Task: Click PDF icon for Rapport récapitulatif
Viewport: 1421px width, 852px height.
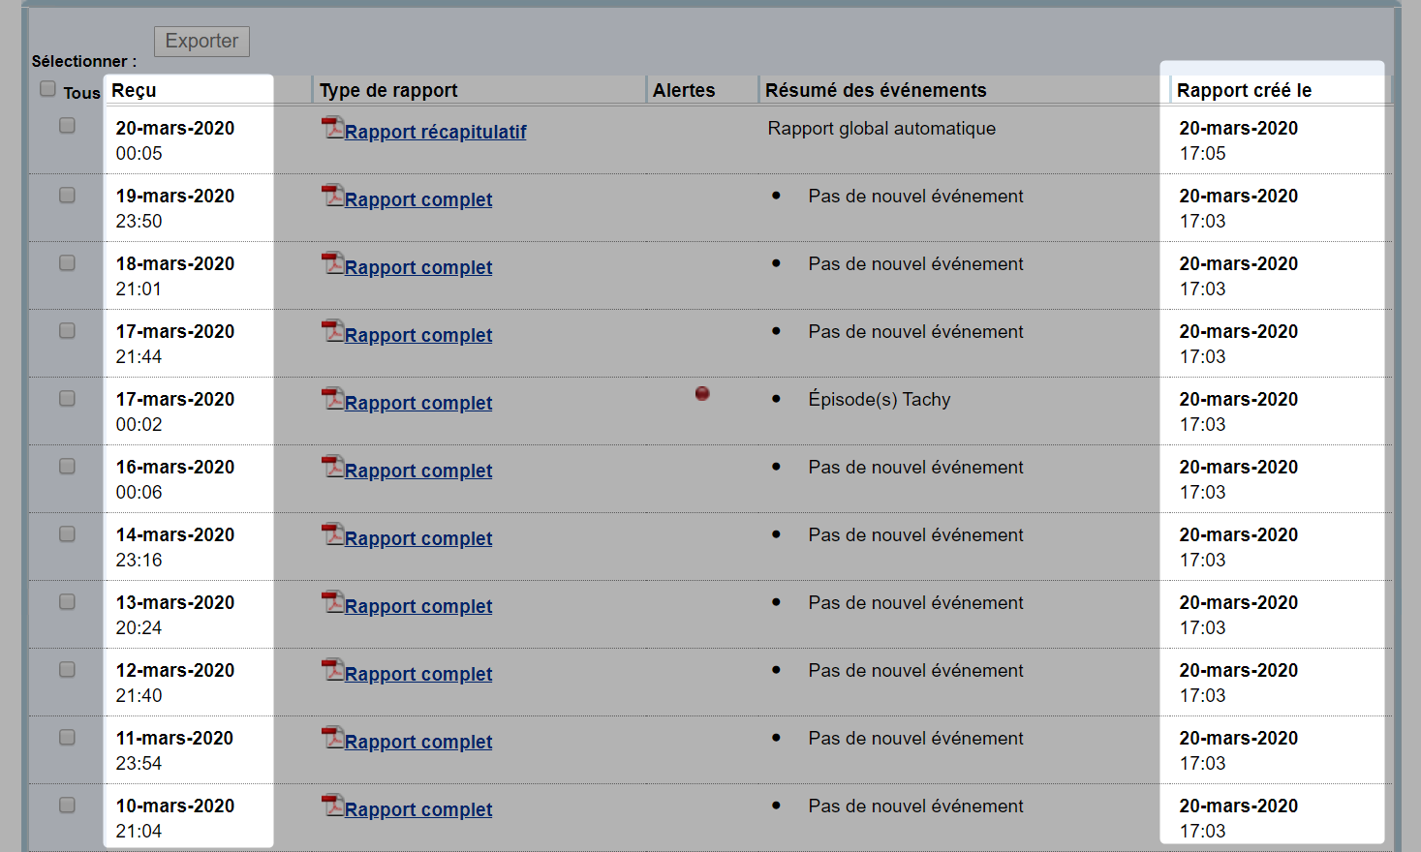Action: pos(332,128)
